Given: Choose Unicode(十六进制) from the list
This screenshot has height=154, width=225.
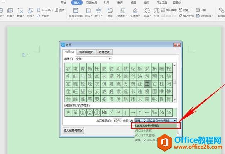Looking at the screenshot, I should coord(156,126).
